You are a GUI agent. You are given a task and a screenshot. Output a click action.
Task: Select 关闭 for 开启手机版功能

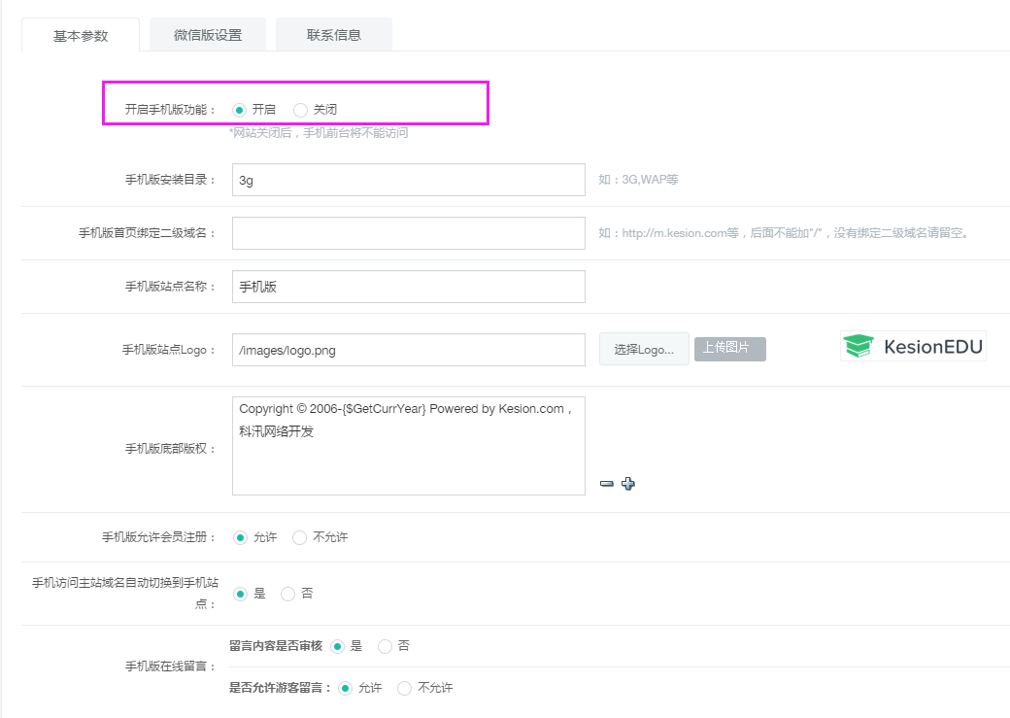(301, 110)
